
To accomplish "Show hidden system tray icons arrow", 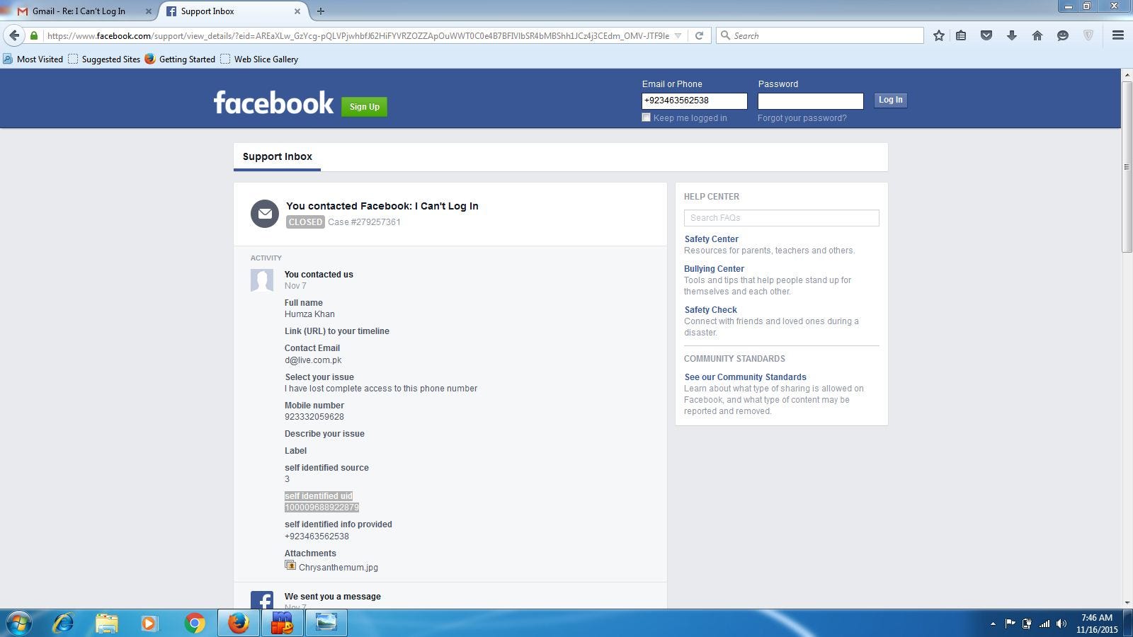I will click(x=993, y=624).
